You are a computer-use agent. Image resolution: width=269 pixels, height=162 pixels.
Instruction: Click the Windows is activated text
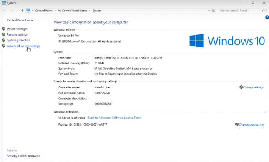pyautogui.click(x=72, y=118)
